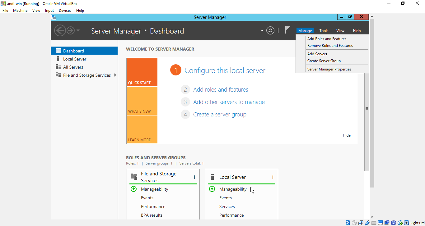Screen dimensions: 425x226
Task: Click the green Manageability status icon under Local Server
Action: pos(212,189)
